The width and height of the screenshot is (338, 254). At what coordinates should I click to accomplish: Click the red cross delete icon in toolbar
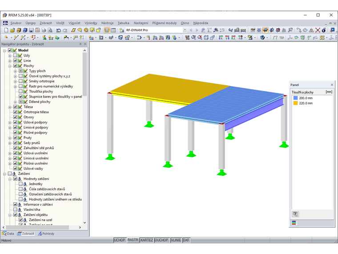318,30
